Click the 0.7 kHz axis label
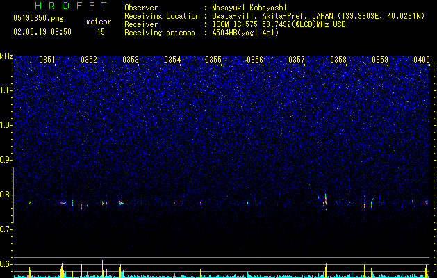Image resolution: width=437 pixels, height=278 pixels. (x=6, y=229)
